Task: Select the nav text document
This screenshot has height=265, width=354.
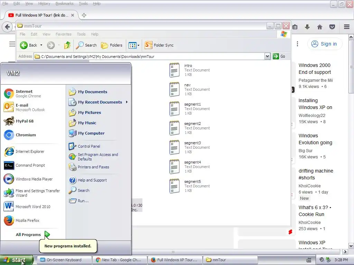Action: 190,89
